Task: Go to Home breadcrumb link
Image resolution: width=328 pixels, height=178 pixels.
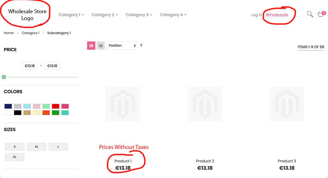Action: click(9, 33)
